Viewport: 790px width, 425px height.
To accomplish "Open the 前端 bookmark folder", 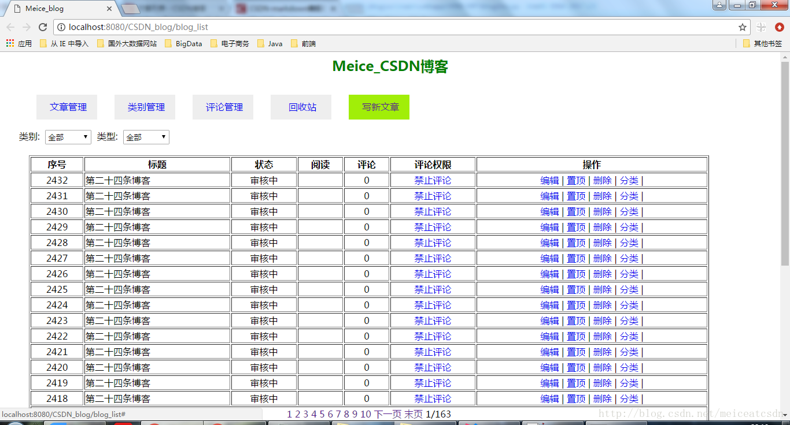I will click(x=303, y=43).
